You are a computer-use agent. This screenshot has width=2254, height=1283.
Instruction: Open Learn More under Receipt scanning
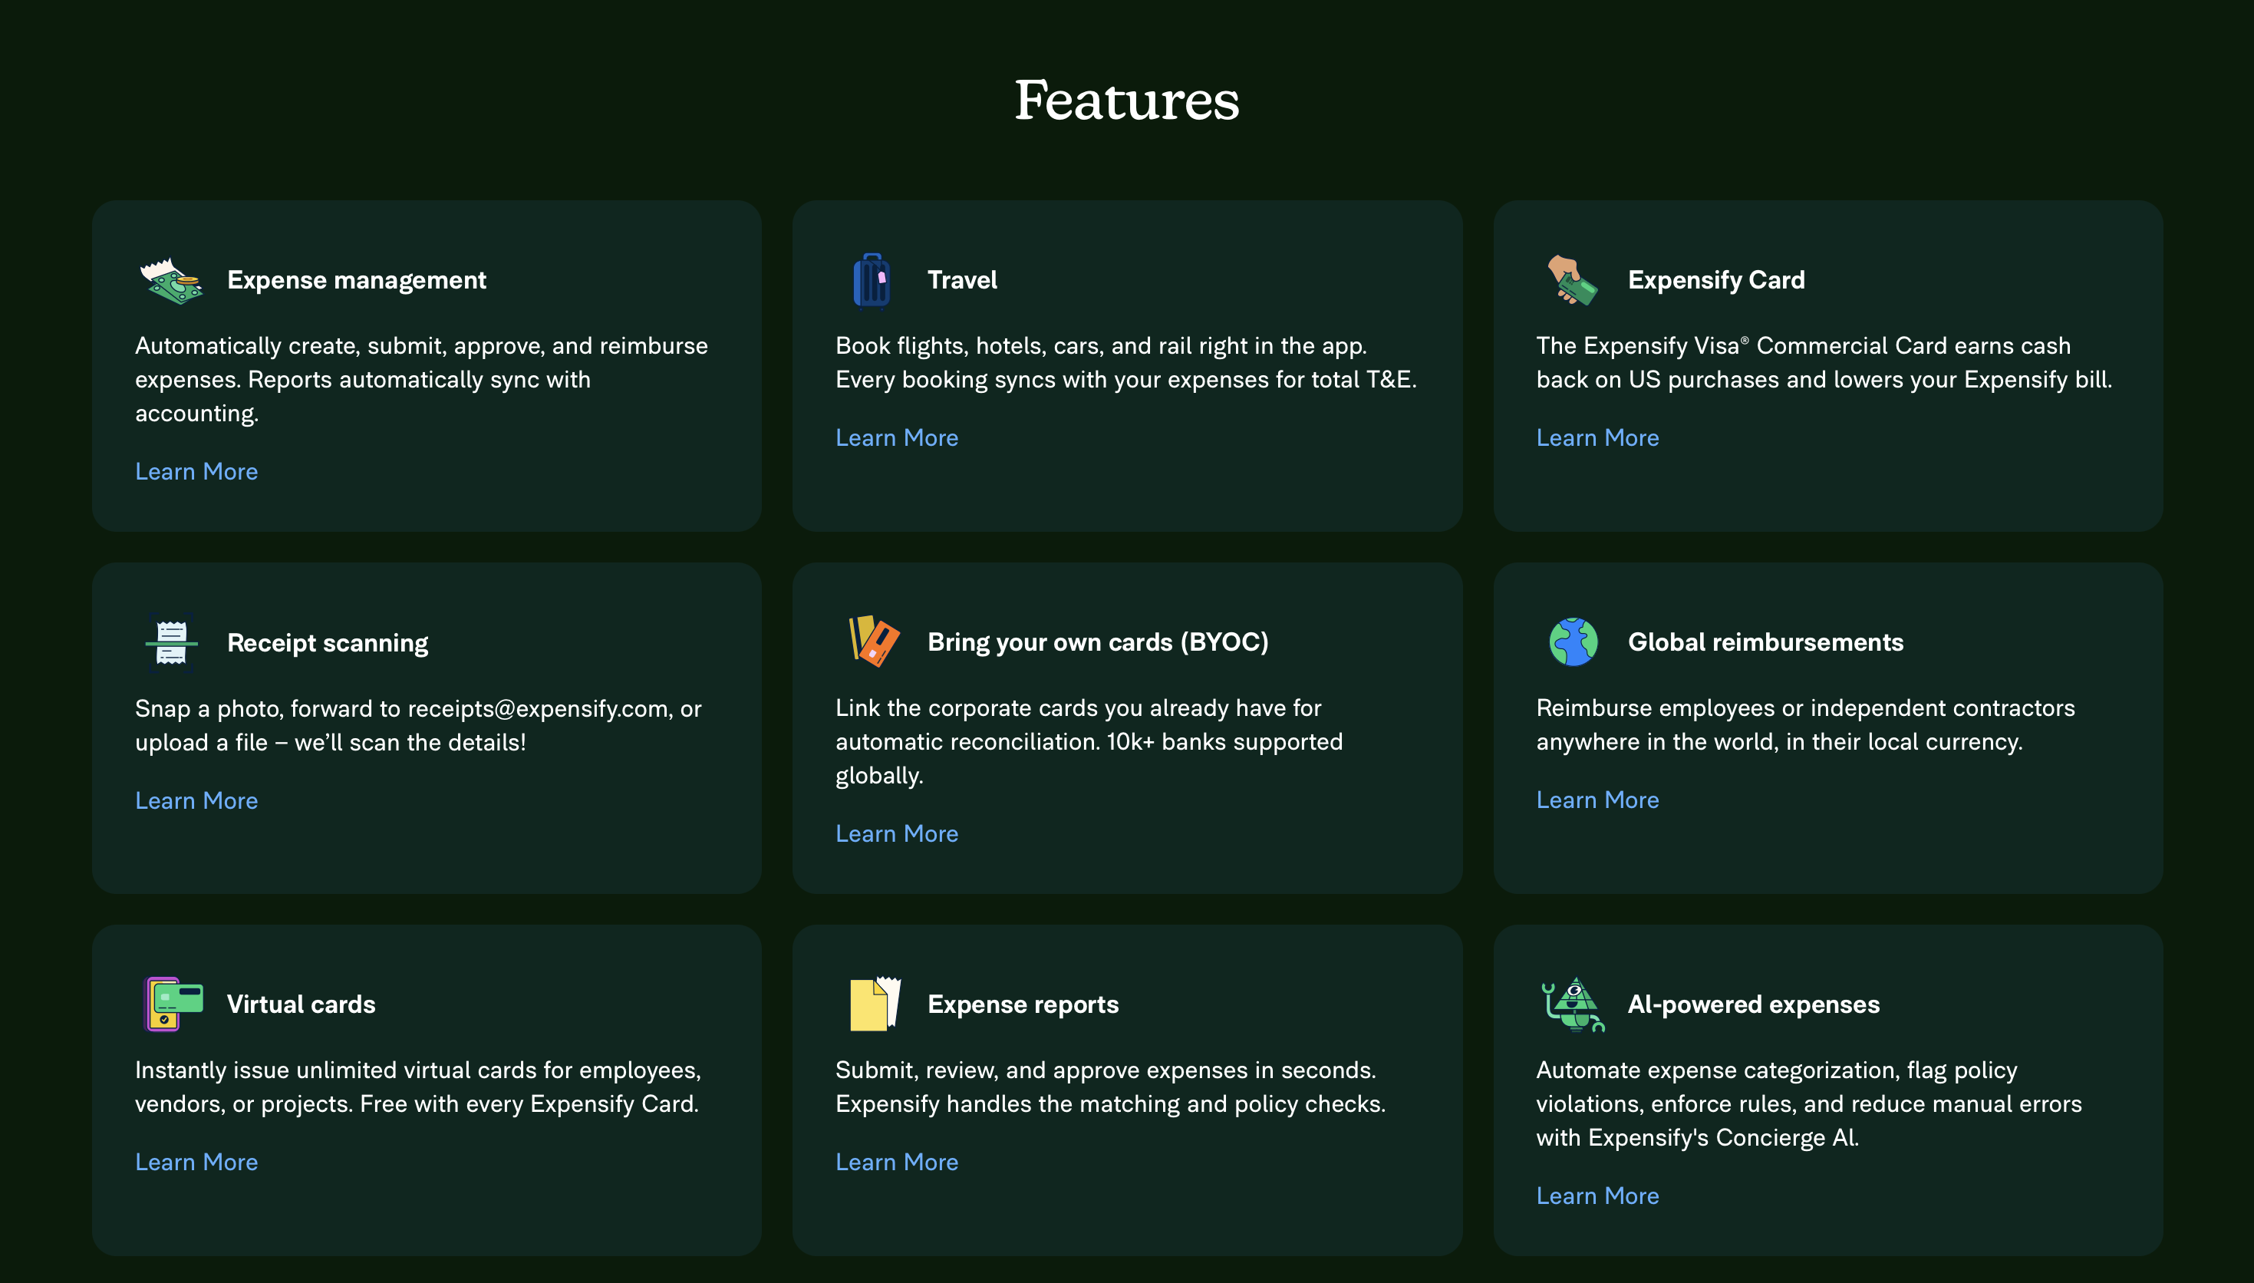click(x=196, y=800)
